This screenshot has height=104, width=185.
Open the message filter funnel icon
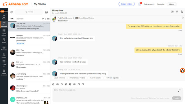[x=43, y=19]
